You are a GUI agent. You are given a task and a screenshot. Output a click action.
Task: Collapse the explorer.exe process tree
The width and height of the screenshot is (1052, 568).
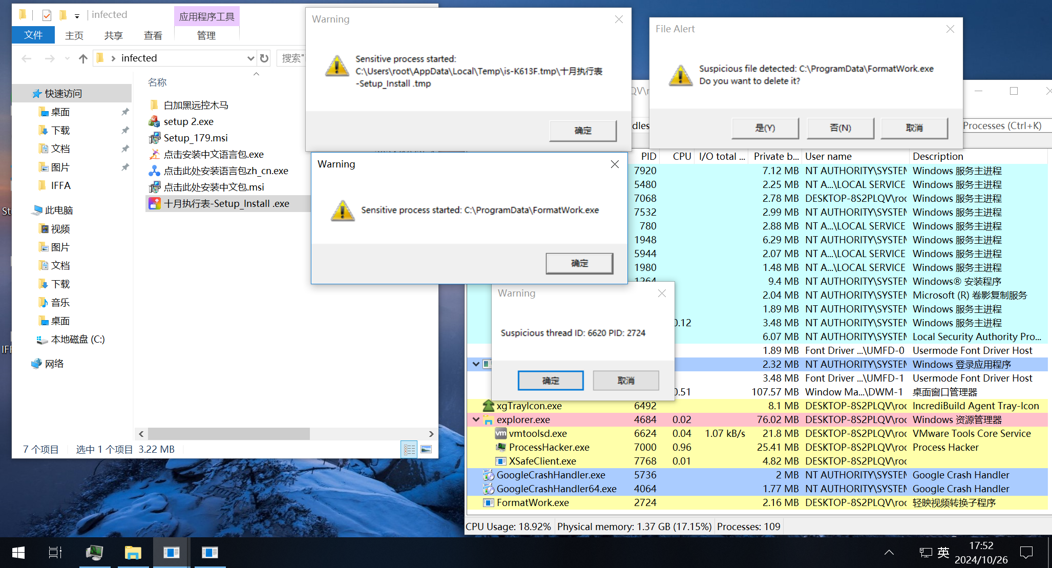pyautogui.click(x=476, y=419)
